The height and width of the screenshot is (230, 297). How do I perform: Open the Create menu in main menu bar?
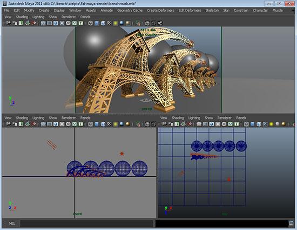pos(44,10)
